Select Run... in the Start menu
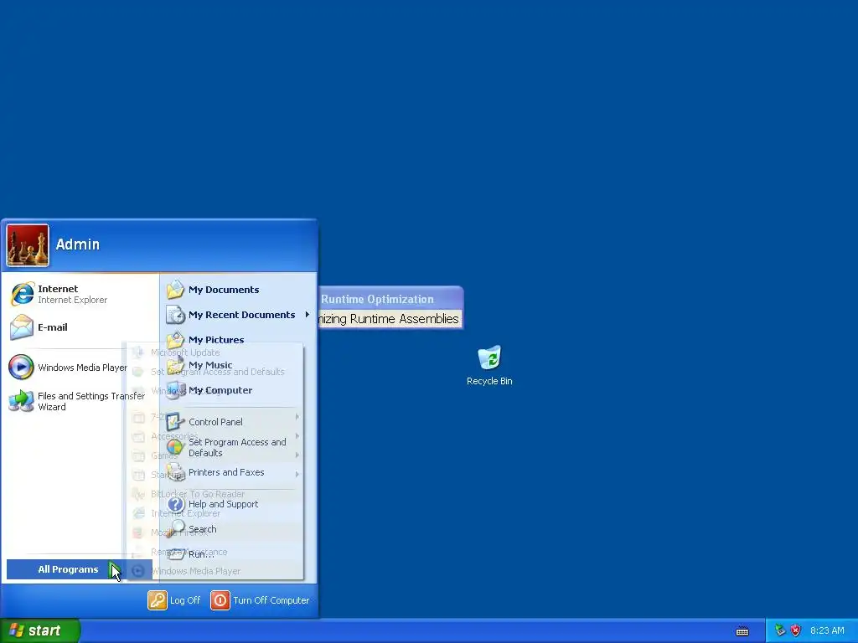 click(201, 554)
